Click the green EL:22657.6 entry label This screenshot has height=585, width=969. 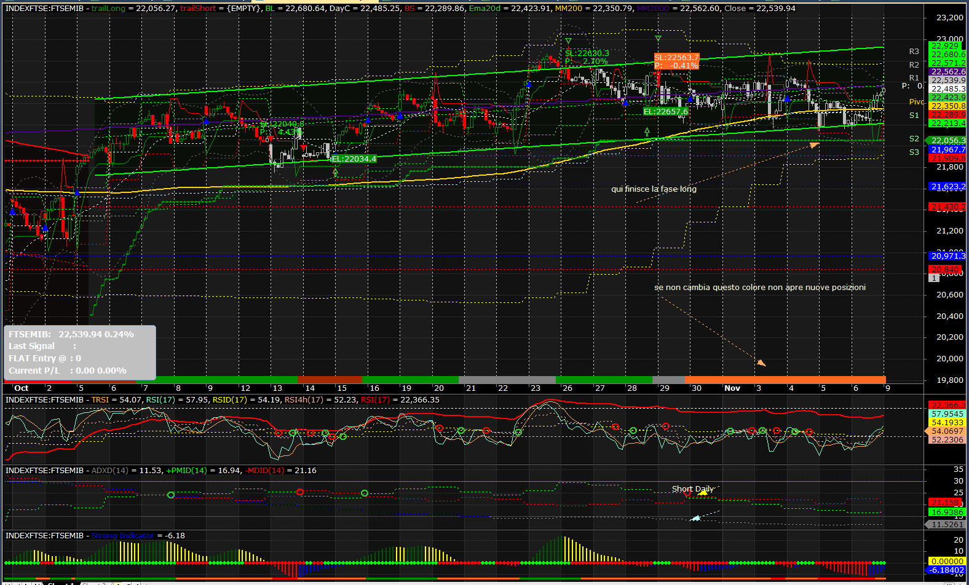[x=666, y=112]
